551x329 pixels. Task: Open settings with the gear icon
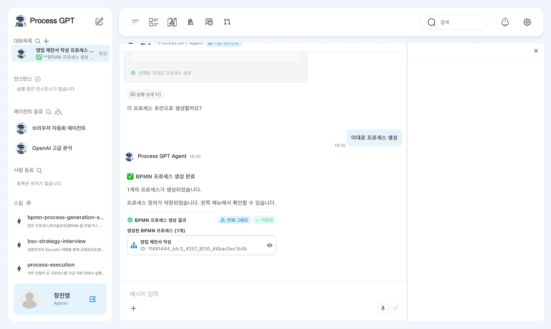pos(527,22)
